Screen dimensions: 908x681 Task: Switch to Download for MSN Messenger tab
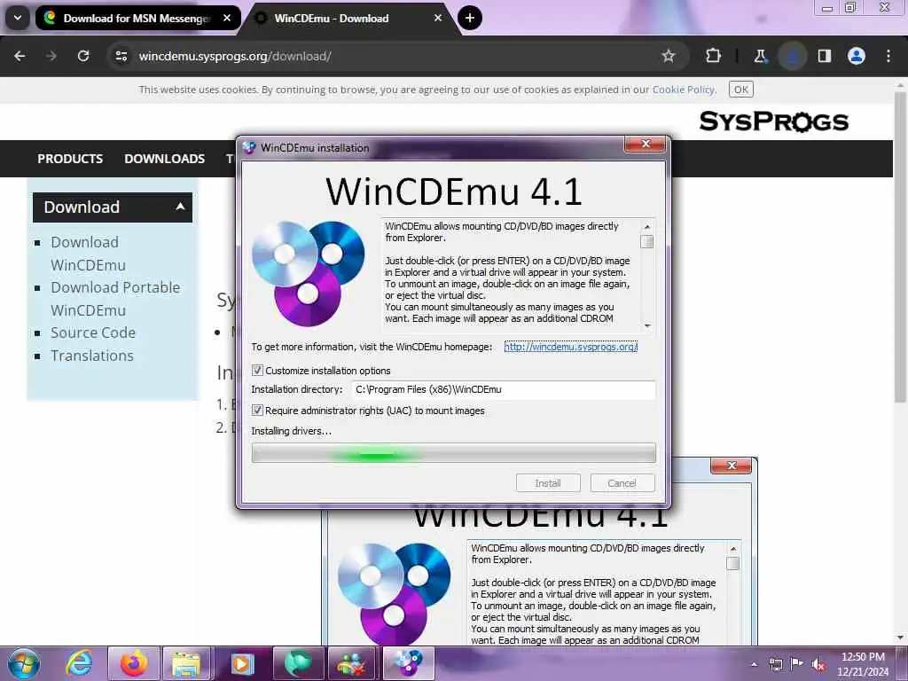(x=137, y=18)
